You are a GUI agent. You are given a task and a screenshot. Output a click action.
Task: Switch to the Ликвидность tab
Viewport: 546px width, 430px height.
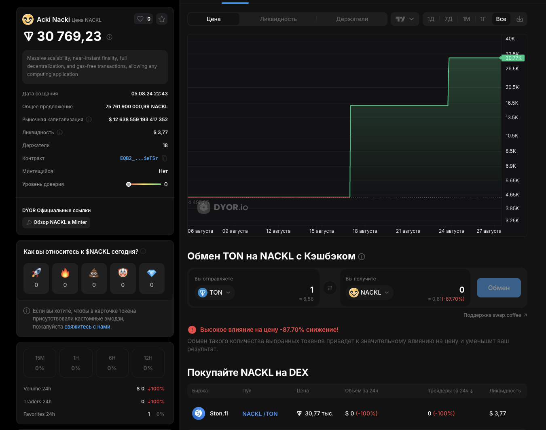coord(278,19)
